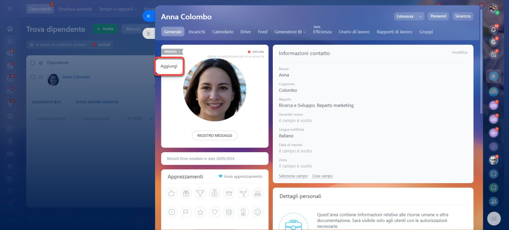Click the green Invita button
Image resolution: width=509 pixels, height=230 pixels.
pos(105,29)
